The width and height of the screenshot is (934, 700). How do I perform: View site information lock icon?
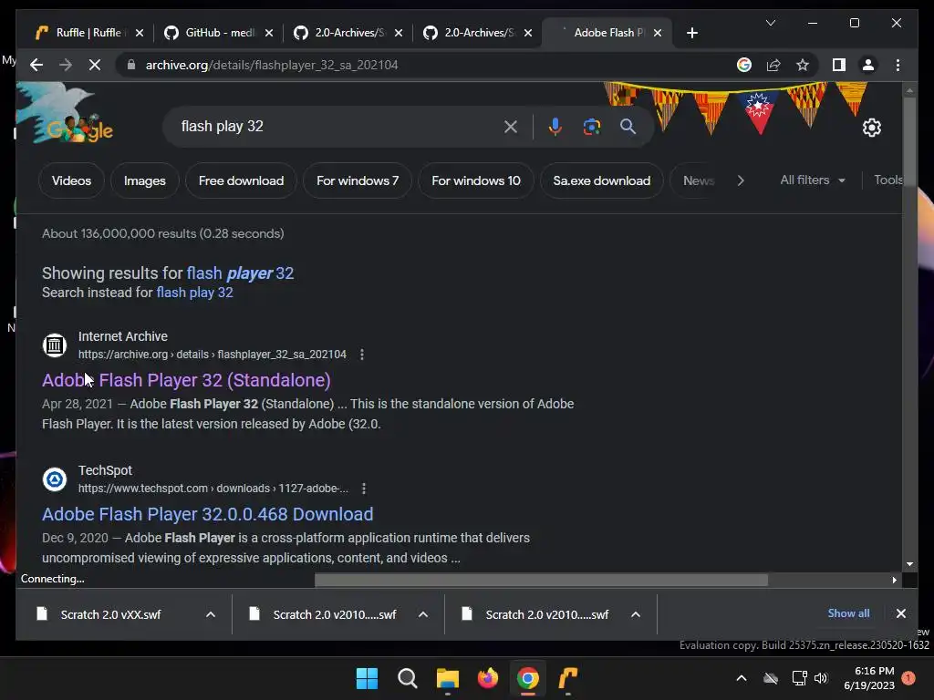[x=131, y=65]
